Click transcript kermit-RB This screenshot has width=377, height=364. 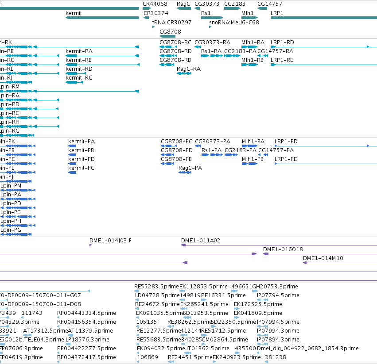click(x=78, y=60)
